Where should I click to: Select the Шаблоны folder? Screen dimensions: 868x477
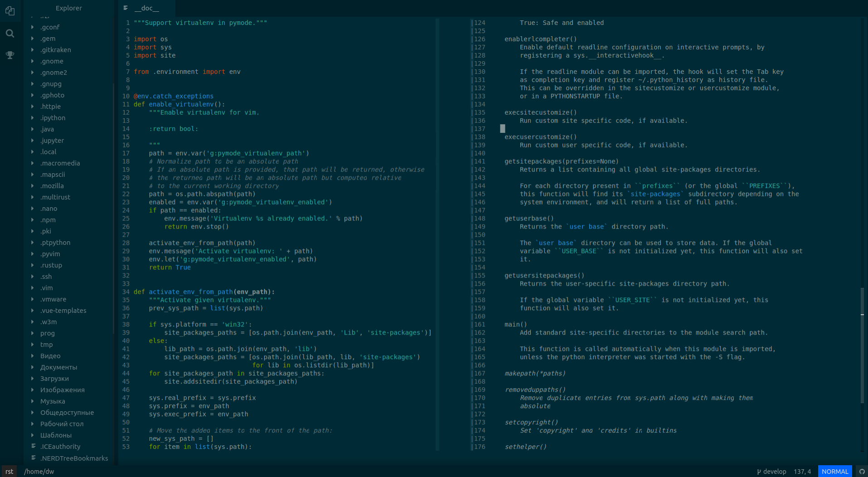[x=56, y=435]
